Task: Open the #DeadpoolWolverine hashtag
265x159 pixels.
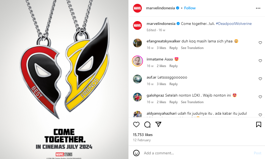Action: (234, 24)
